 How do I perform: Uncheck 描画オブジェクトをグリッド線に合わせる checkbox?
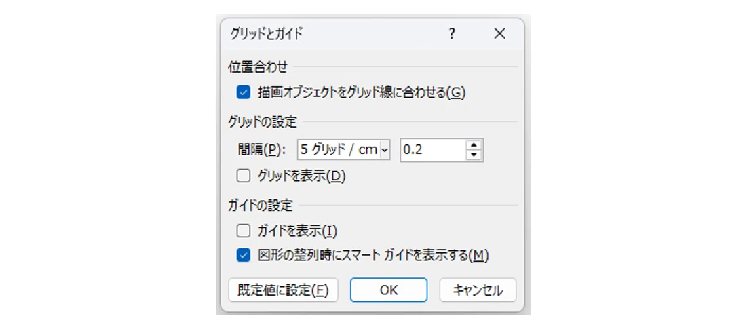click(243, 92)
